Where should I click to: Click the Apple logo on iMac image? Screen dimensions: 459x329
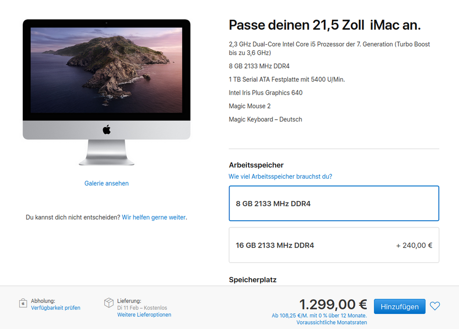point(107,129)
